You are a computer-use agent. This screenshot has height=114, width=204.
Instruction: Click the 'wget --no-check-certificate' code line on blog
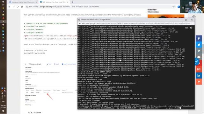51,36
